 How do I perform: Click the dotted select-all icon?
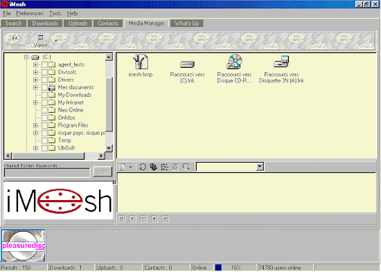tap(164, 167)
